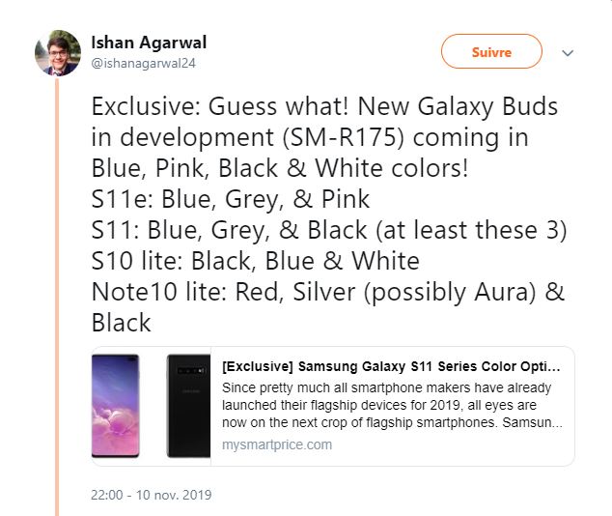612x516 pixels.
Task: Click the "Blue, Pink, Black & White colors!" line
Action: pyautogui.click(x=280, y=168)
